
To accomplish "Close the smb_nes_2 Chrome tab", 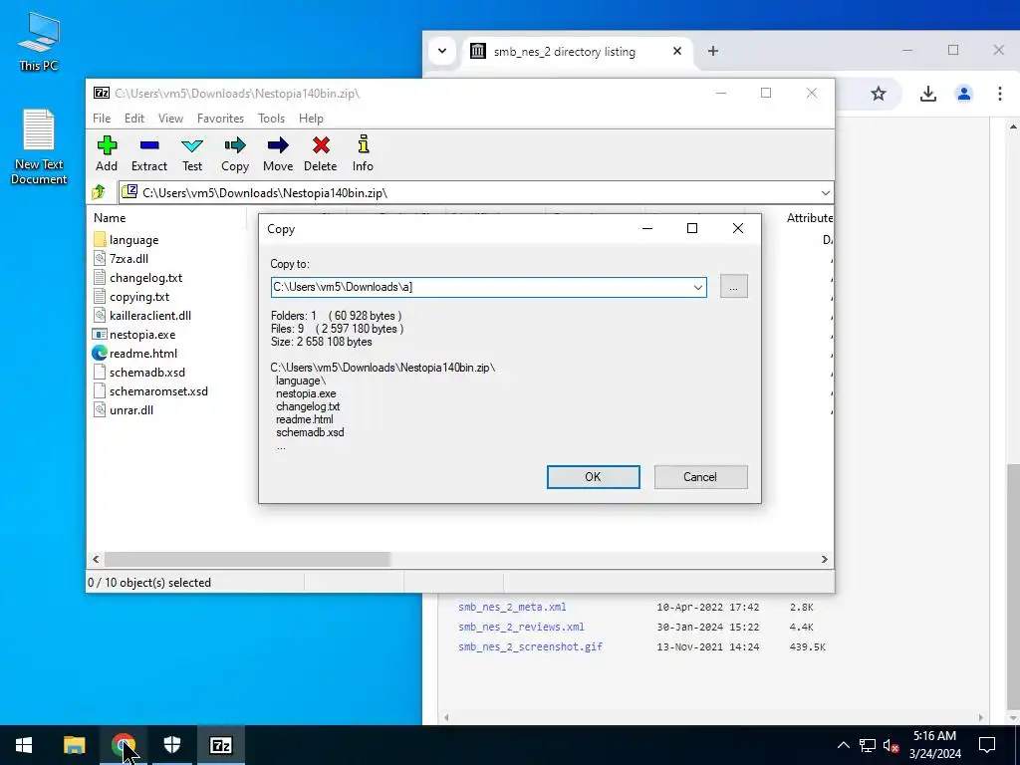I will pyautogui.click(x=677, y=51).
